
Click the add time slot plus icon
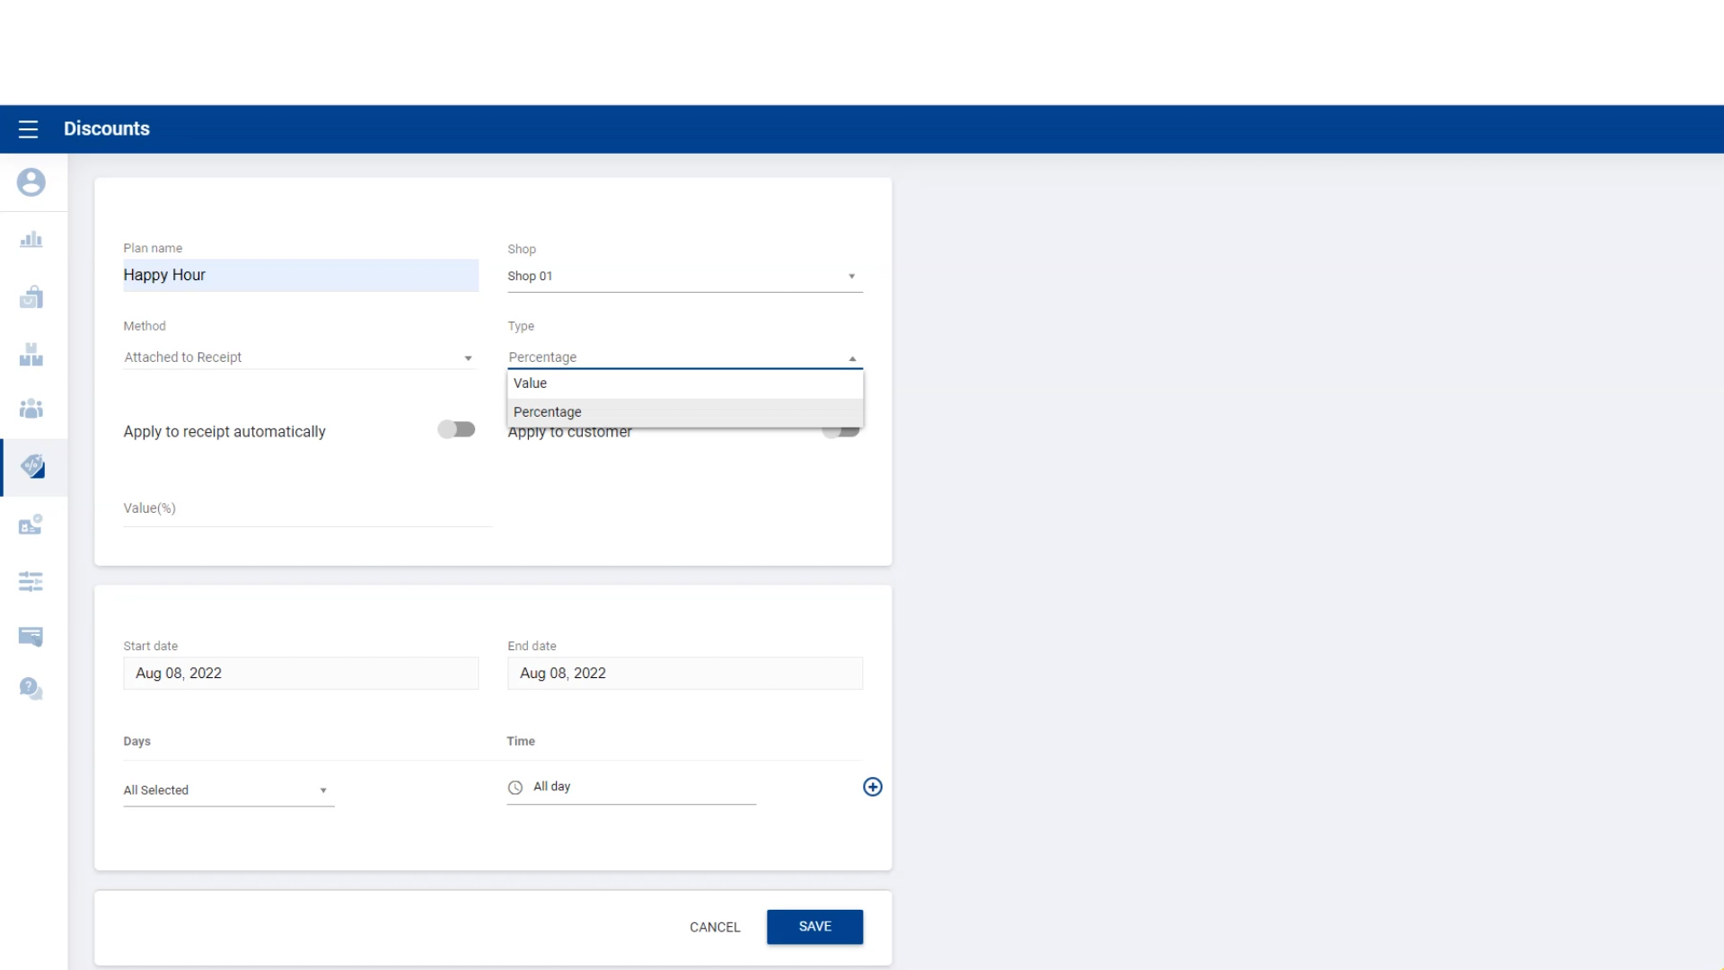click(x=872, y=787)
